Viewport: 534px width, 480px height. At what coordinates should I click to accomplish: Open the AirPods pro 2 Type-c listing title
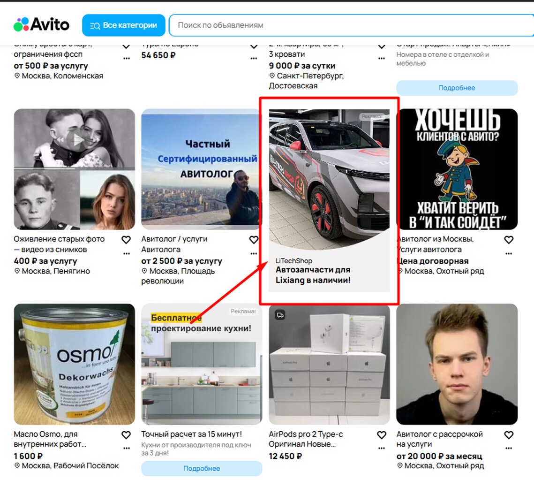pyautogui.click(x=306, y=439)
